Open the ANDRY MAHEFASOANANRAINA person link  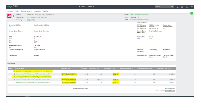[x=139, y=15]
